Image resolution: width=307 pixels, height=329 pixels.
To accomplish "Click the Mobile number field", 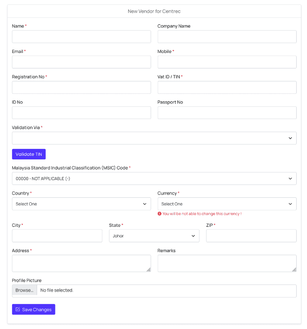I will coord(227,62).
